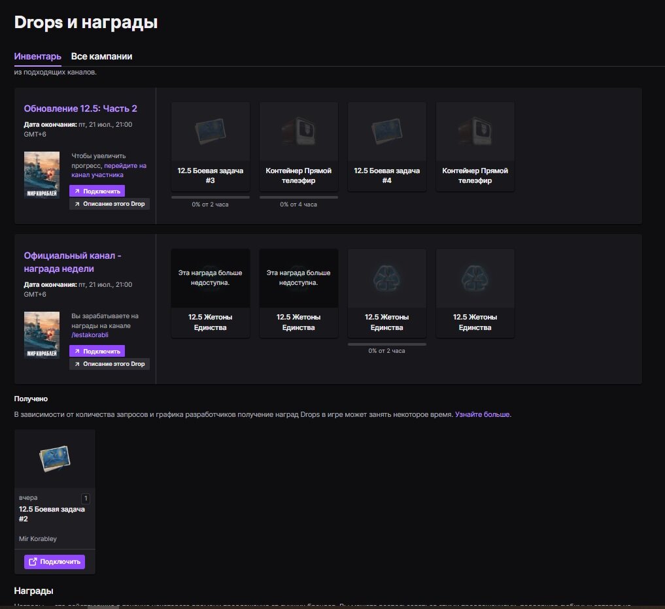
Task: Click the first unavailable Жетоны Единства reward
Action: click(x=210, y=278)
